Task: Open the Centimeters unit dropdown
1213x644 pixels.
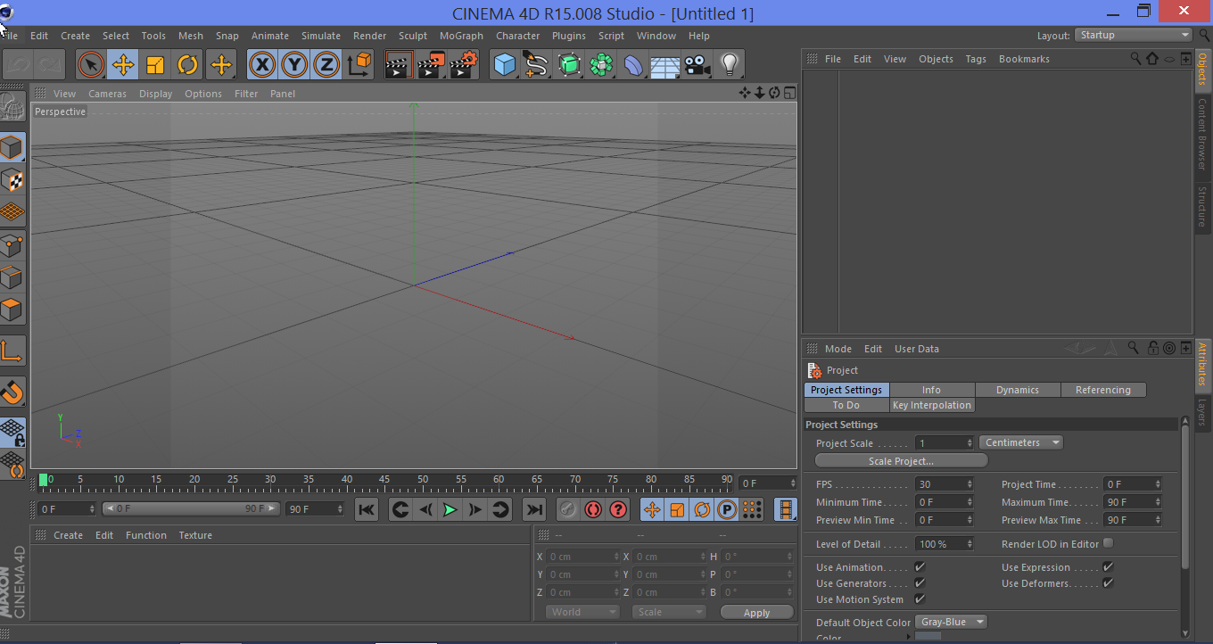Action: point(1021,442)
